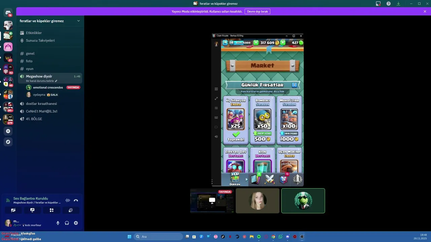Disconnect from voice with the hang-up icon
This screenshot has height=242, width=431.
(x=76, y=200)
